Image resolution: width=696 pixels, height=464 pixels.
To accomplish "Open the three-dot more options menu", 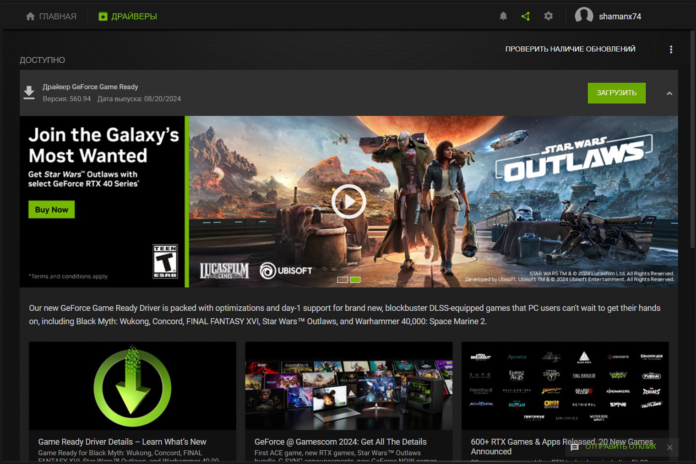I will pyautogui.click(x=671, y=49).
